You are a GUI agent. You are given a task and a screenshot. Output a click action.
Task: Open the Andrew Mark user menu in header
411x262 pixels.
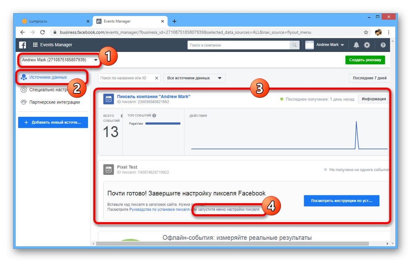pyautogui.click(x=330, y=45)
